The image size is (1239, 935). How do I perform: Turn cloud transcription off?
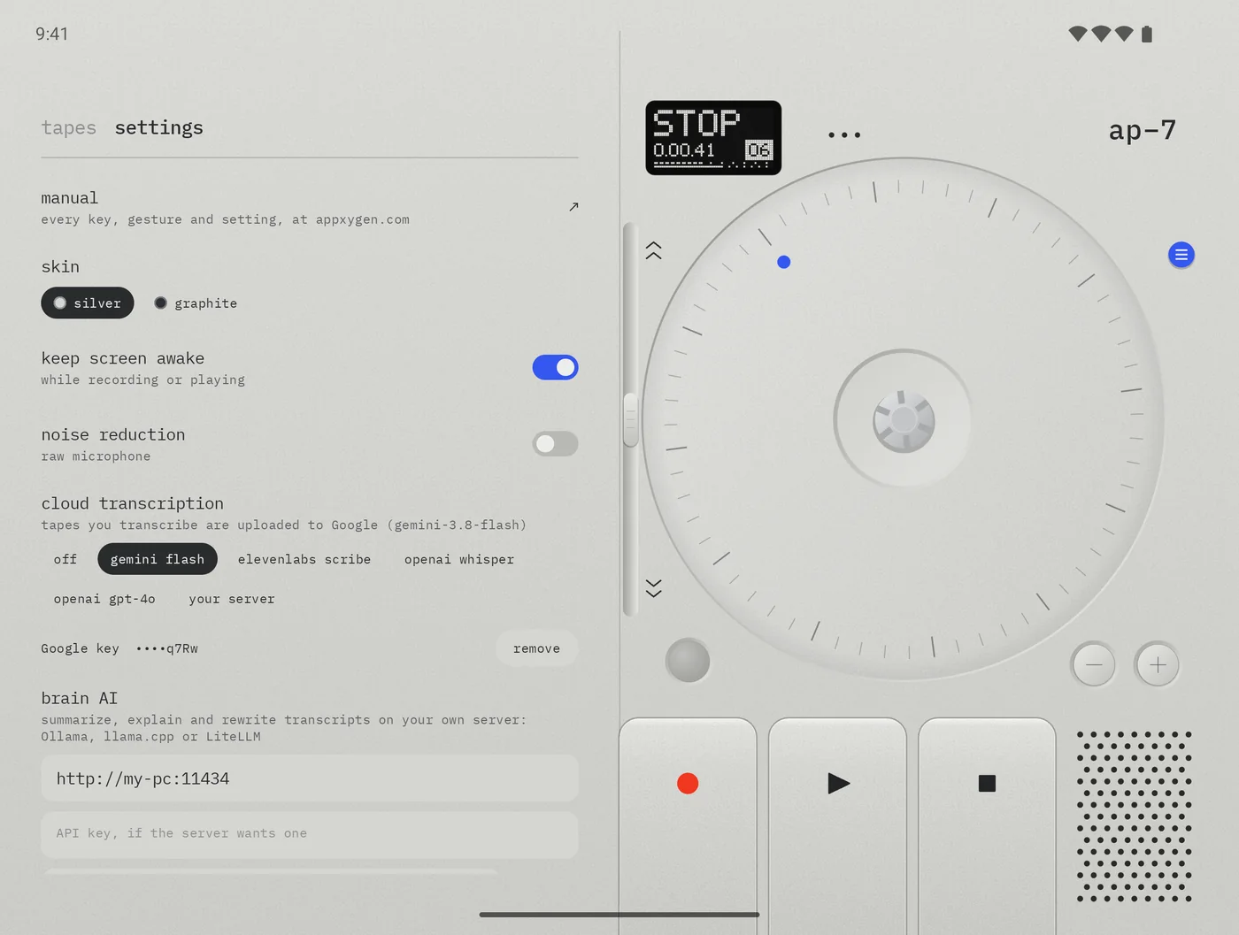65,559
